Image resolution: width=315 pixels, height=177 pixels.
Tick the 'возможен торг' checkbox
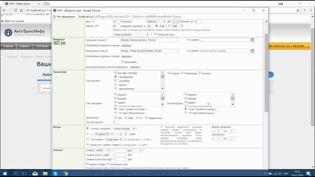coord(108,164)
